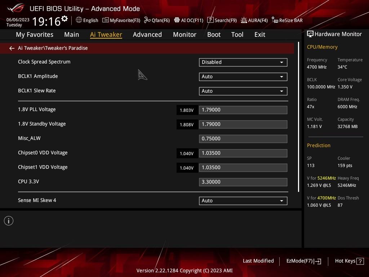Open Hot Keys help
Image resolution: width=369 pixels, height=277 pixels.
pos(350,261)
